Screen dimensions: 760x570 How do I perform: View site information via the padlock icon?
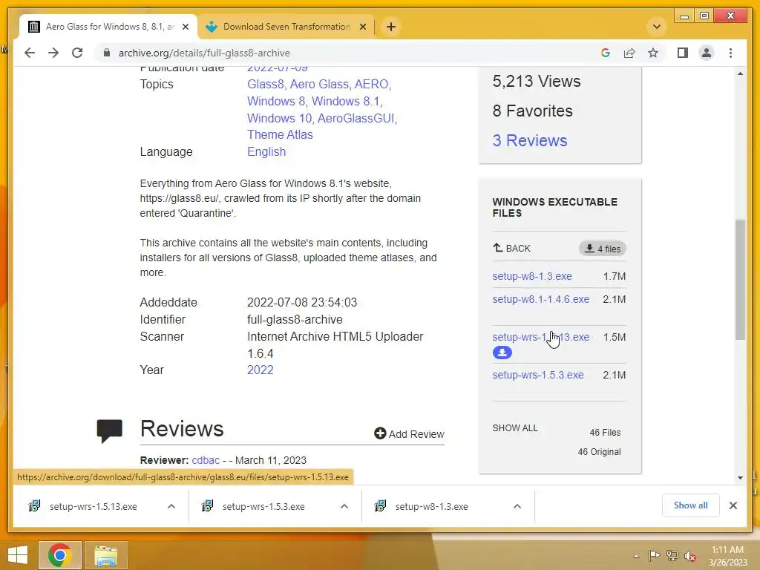point(107,53)
